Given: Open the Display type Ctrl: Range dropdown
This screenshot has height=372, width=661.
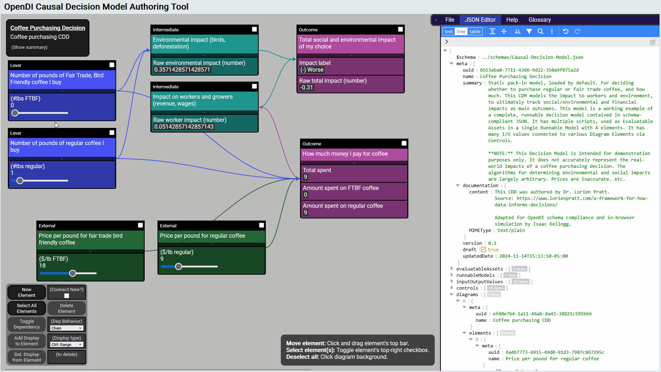Looking at the screenshot, I should click(67, 345).
